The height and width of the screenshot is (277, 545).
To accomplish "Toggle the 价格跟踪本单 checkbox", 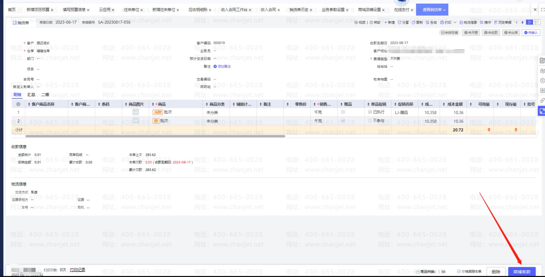I will (459, 271).
